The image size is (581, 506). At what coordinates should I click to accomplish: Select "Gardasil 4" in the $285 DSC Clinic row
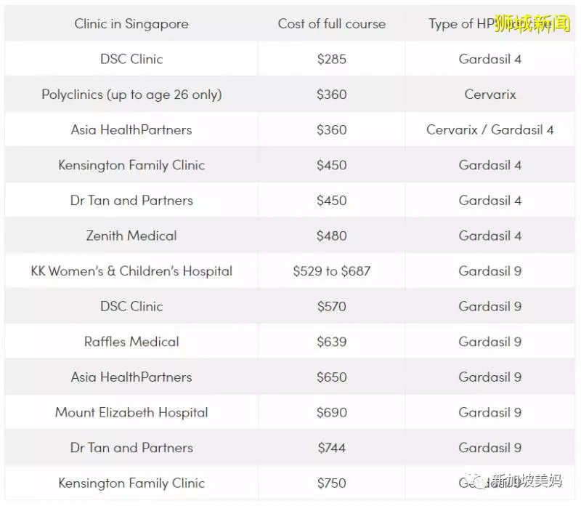489,60
